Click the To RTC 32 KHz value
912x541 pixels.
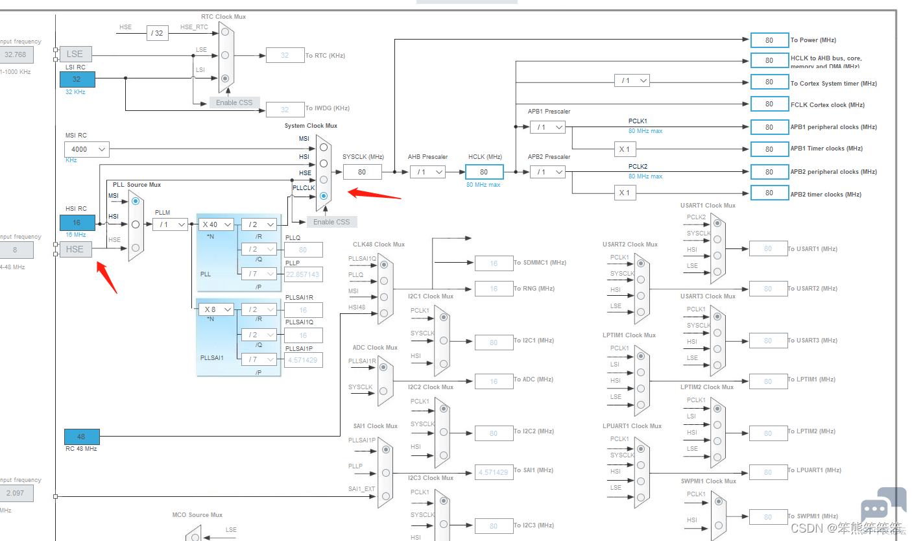point(284,56)
